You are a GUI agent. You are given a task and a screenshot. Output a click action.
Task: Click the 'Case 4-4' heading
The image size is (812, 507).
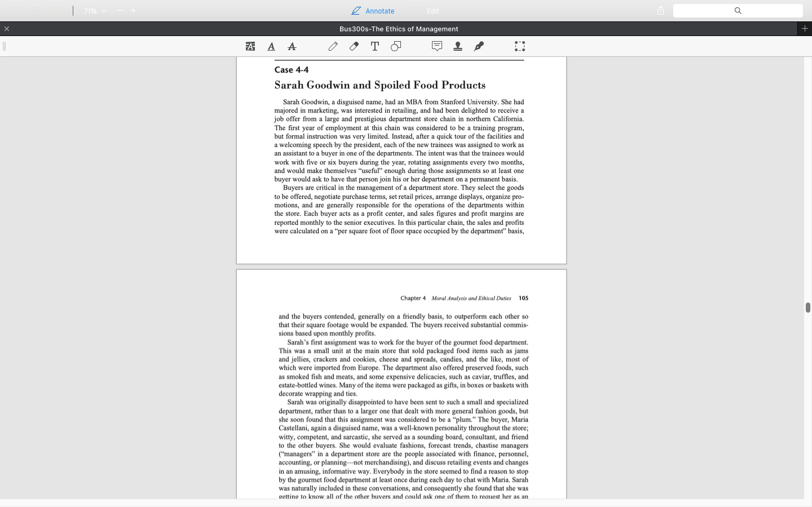click(x=292, y=70)
